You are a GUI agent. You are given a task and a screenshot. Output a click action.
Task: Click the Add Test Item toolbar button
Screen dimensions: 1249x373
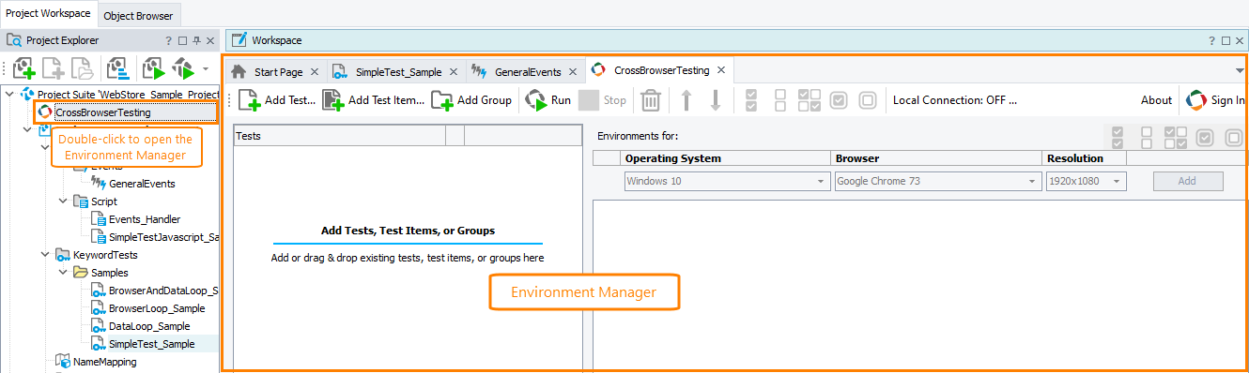[x=373, y=100]
